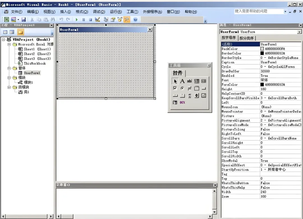Click the Break pause icon in the toolbar
Screen dimensions: 303x219
pos(84,20)
